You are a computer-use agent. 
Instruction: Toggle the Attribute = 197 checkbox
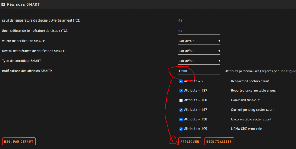(x=181, y=110)
